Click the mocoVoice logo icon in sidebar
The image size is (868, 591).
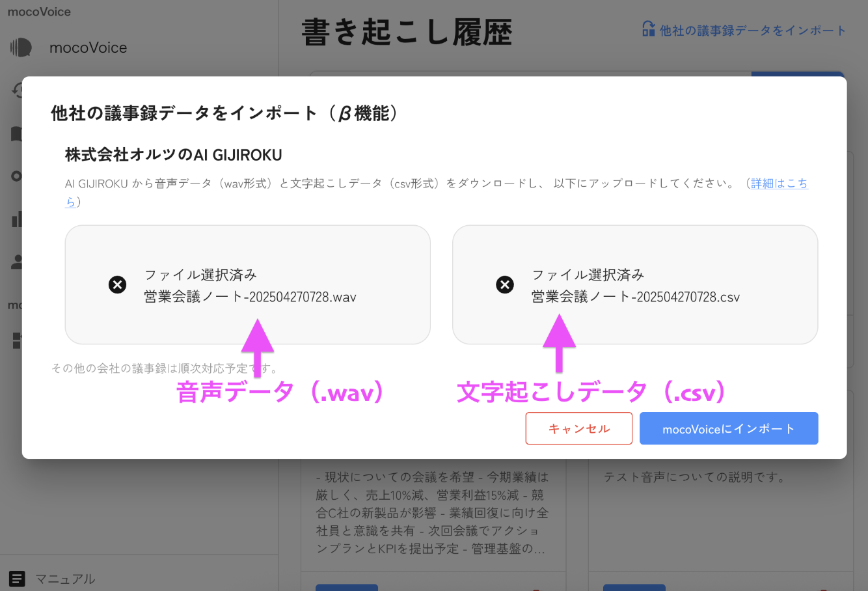(x=21, y=48)
